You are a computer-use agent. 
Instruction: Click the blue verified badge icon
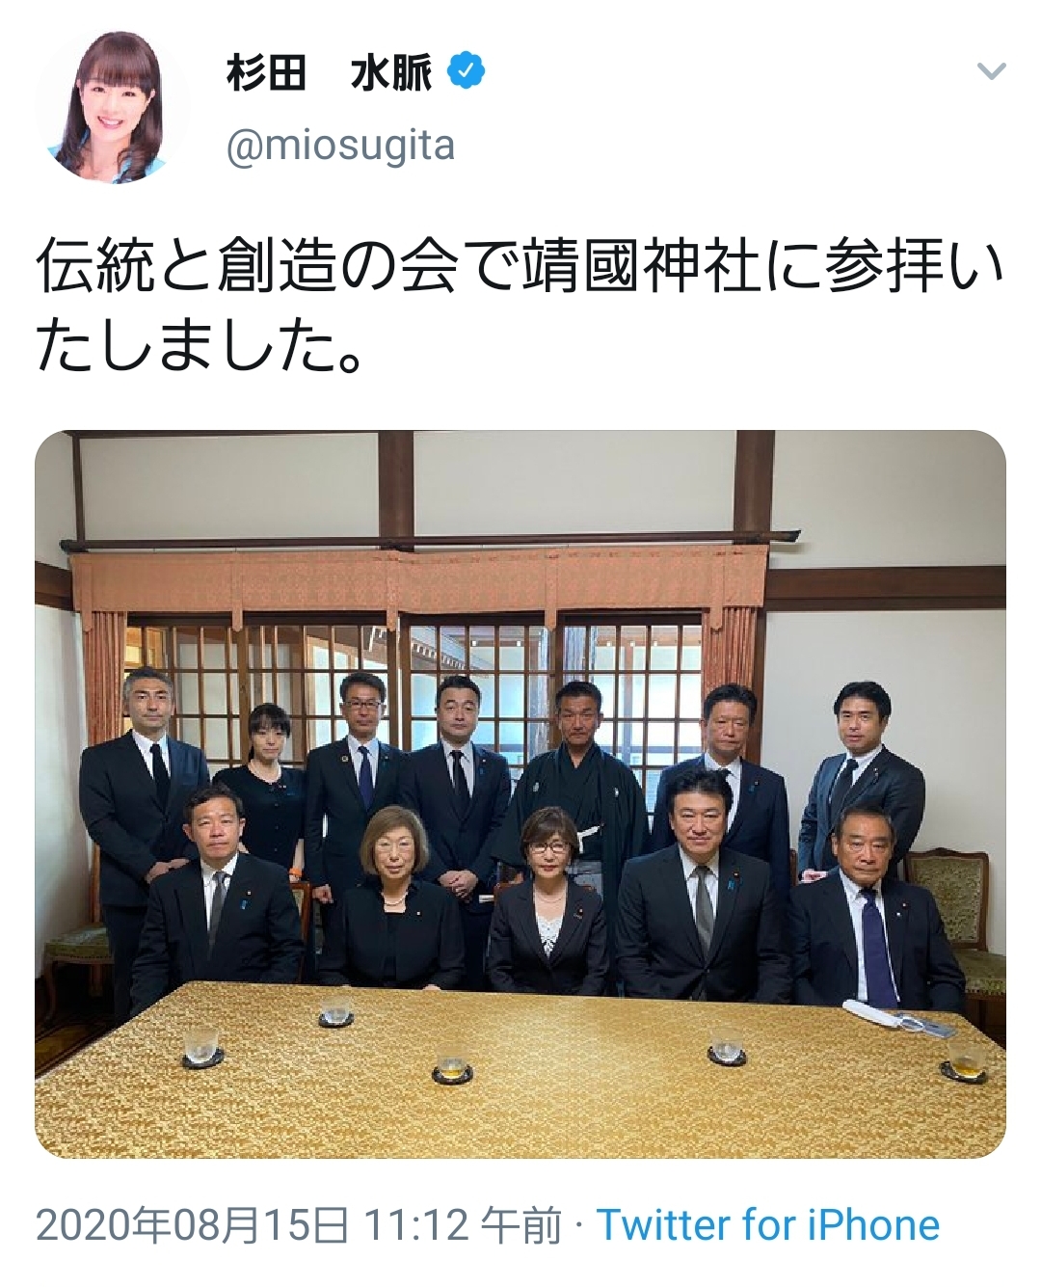pos(467,71)
